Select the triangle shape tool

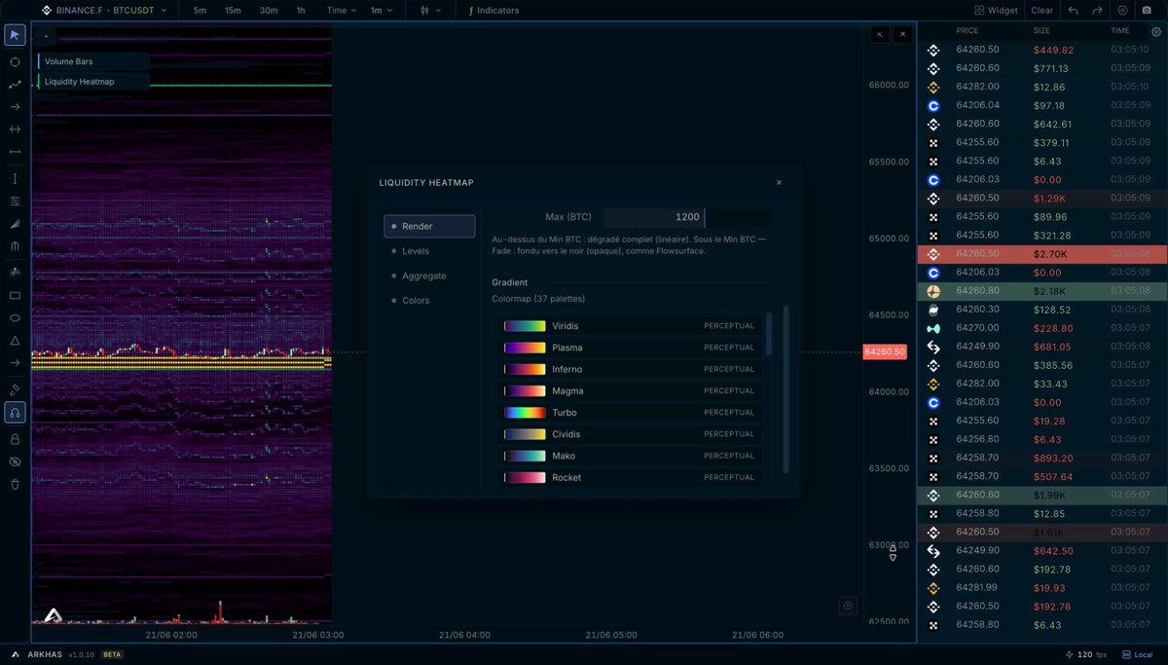pyautogui.click(x=15, y=341)
